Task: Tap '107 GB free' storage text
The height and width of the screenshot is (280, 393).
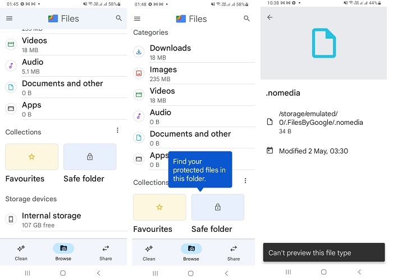Action: (x=38, y=225)
